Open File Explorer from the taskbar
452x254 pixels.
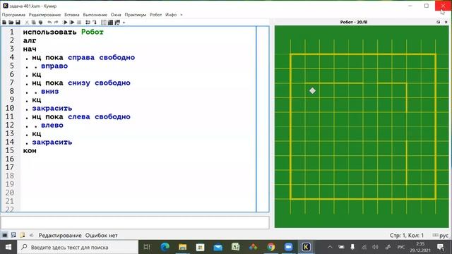point(182,247)
